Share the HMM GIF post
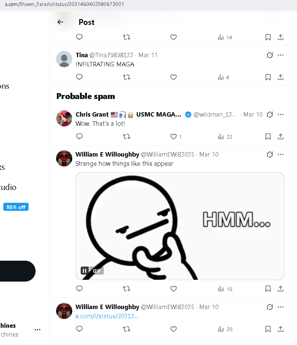 [280, 289]
